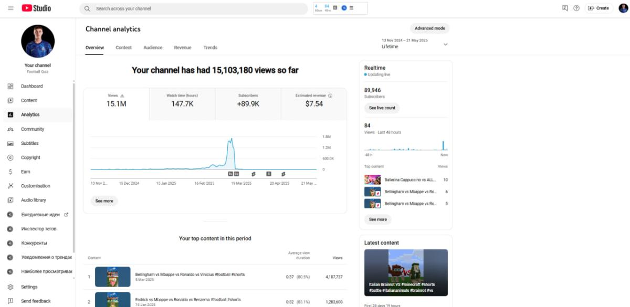Switch to the Overview tab
Viewport: 630px width, 307px height.
[94, 48]
